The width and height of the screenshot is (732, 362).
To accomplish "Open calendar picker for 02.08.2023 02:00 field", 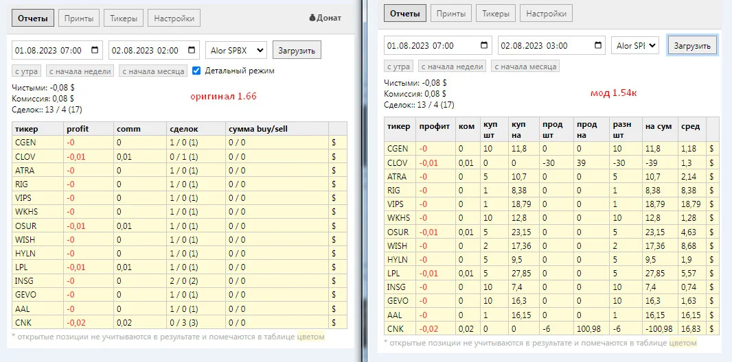I will (x=192, y=50).
